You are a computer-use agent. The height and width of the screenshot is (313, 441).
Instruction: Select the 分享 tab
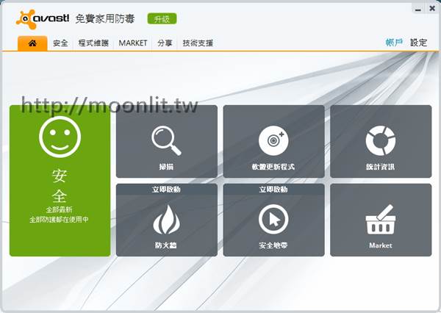point(165,43)
